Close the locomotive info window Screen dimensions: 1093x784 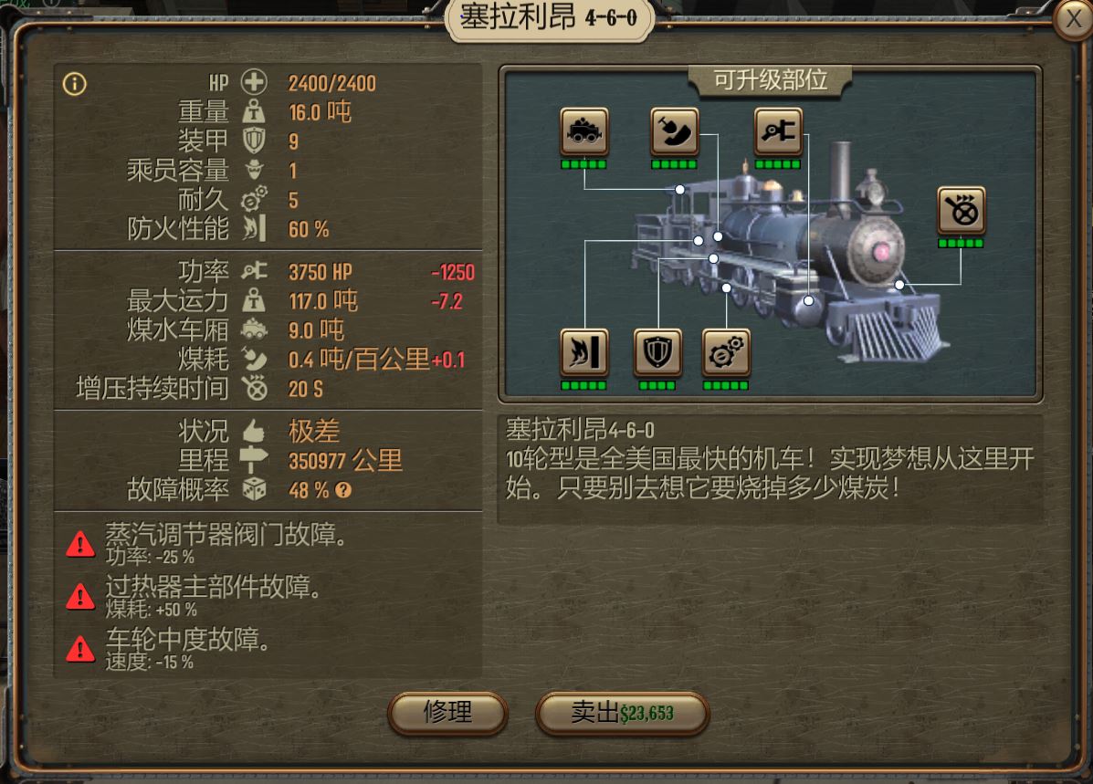coord(1074,19)
